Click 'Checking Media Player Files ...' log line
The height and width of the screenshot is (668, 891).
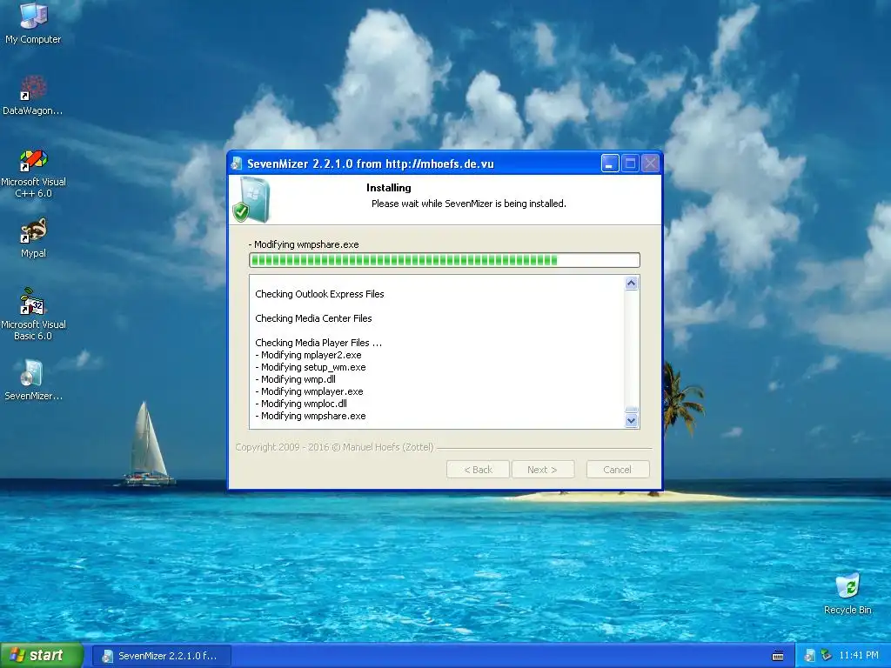[x=318, y=343]
